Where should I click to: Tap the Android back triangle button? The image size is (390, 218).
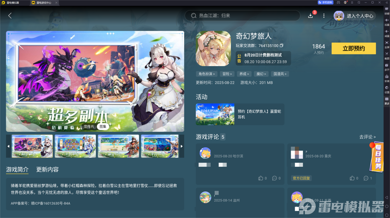click(387, 197)
